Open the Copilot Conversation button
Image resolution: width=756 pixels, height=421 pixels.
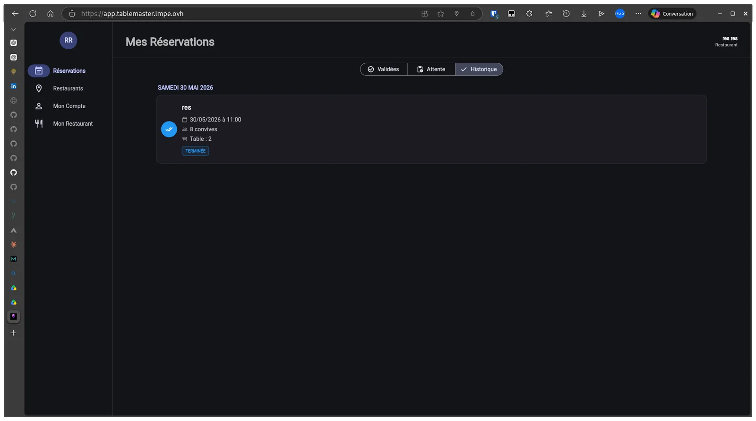(672, 14)
